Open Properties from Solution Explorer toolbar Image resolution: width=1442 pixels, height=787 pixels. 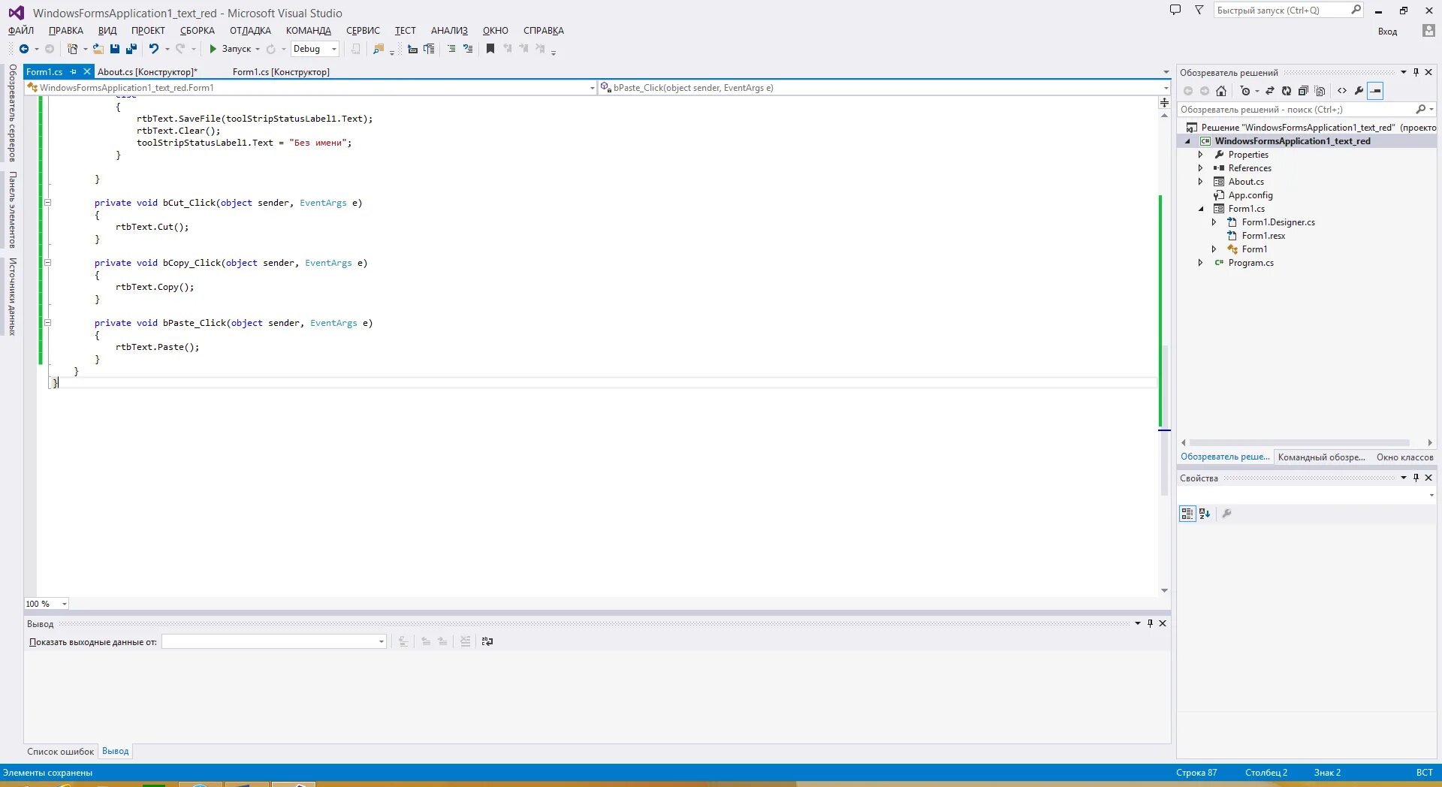(1359, 90)
